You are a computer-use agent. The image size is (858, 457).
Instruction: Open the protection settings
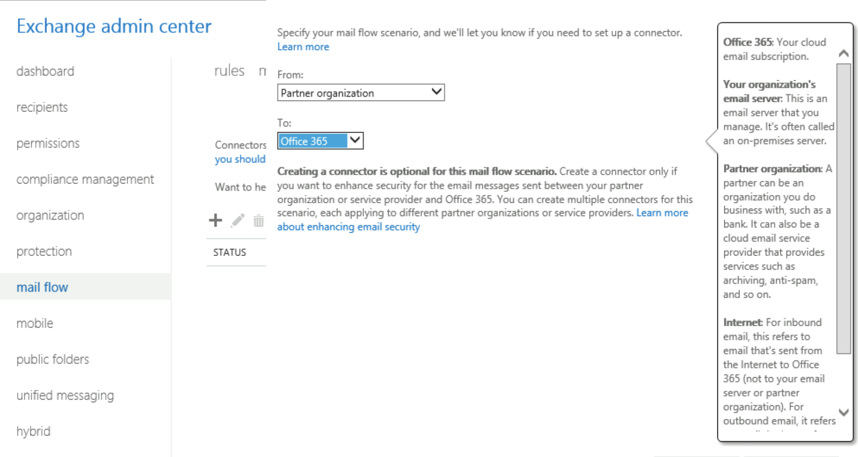(x=44, y=251)
